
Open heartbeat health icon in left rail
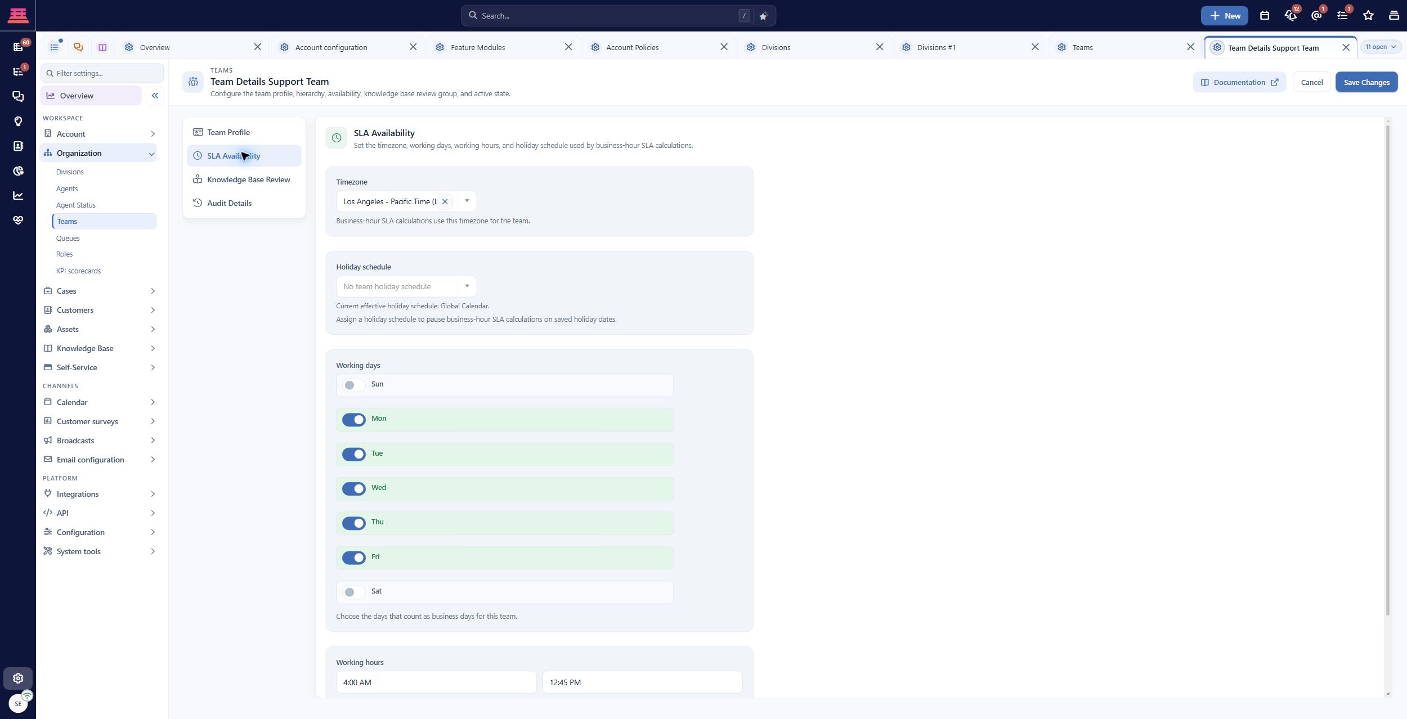pyautogui.click(x=18, y=220)
